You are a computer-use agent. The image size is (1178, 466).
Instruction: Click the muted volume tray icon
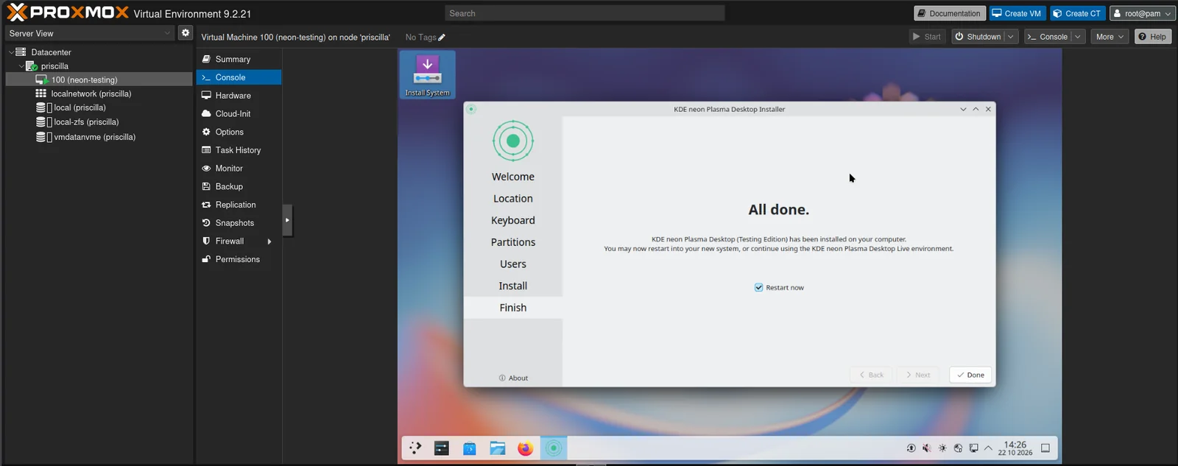[927, 448]
